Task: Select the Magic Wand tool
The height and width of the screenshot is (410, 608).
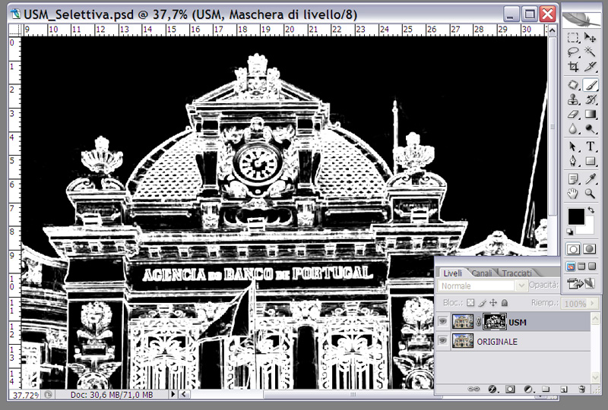Action: [591, 52]
